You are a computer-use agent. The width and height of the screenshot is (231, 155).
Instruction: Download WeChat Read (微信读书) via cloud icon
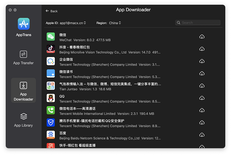(202, 74)
